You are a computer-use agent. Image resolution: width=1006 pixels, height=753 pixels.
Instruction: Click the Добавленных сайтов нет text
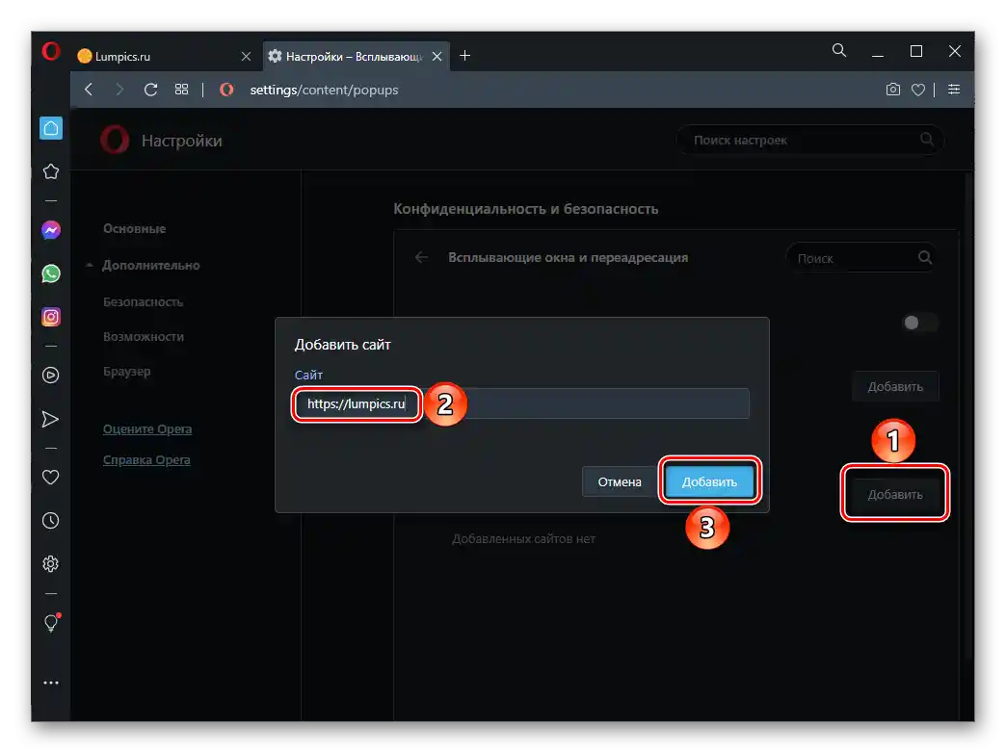pos(523,539)
